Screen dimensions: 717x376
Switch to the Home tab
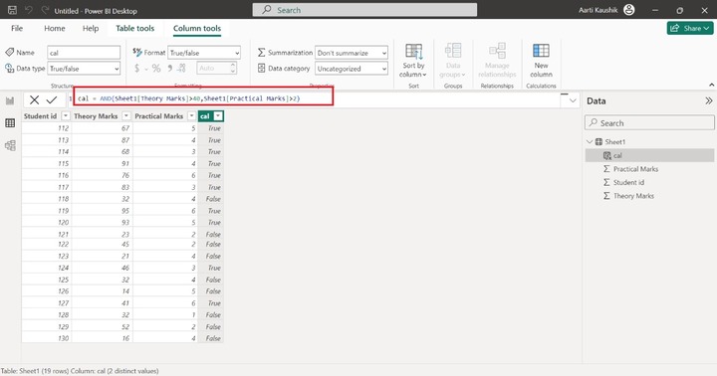(55, 28)
